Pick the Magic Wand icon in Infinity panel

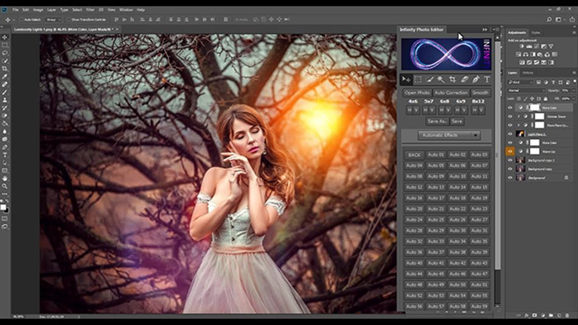(x=441, y=80)
